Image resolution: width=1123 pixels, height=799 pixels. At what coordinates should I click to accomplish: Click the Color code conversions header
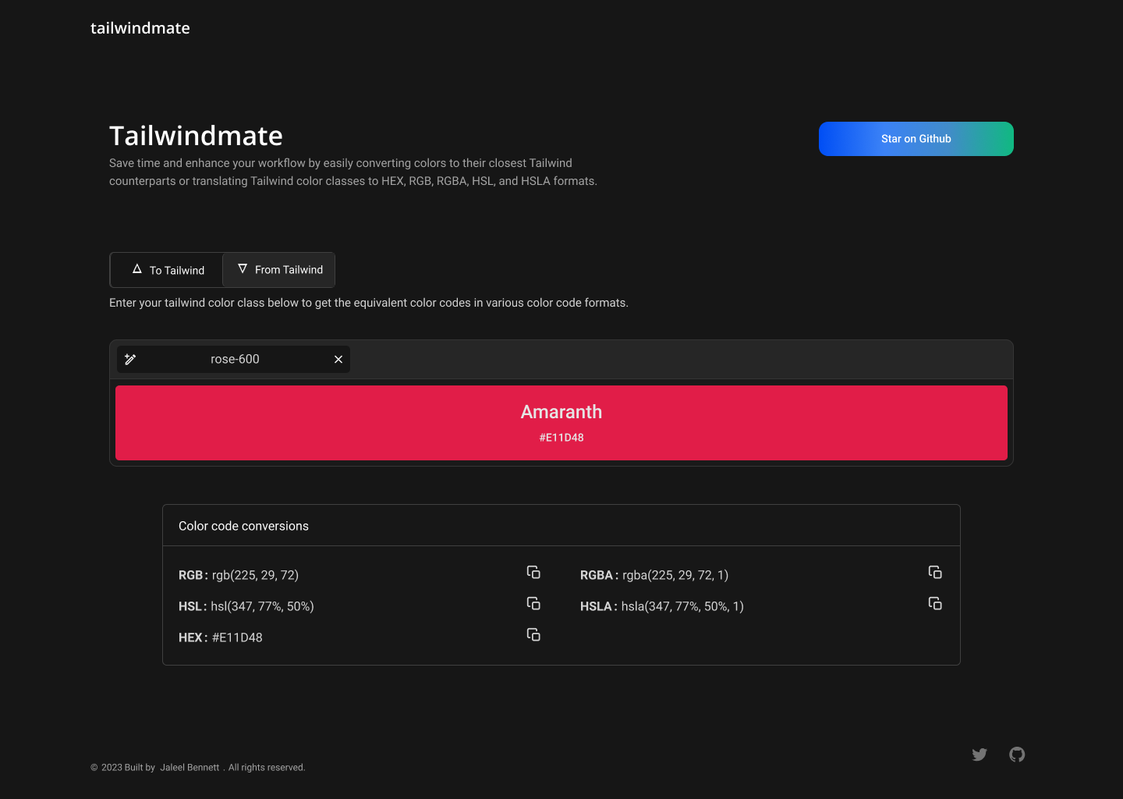point(243,526)
